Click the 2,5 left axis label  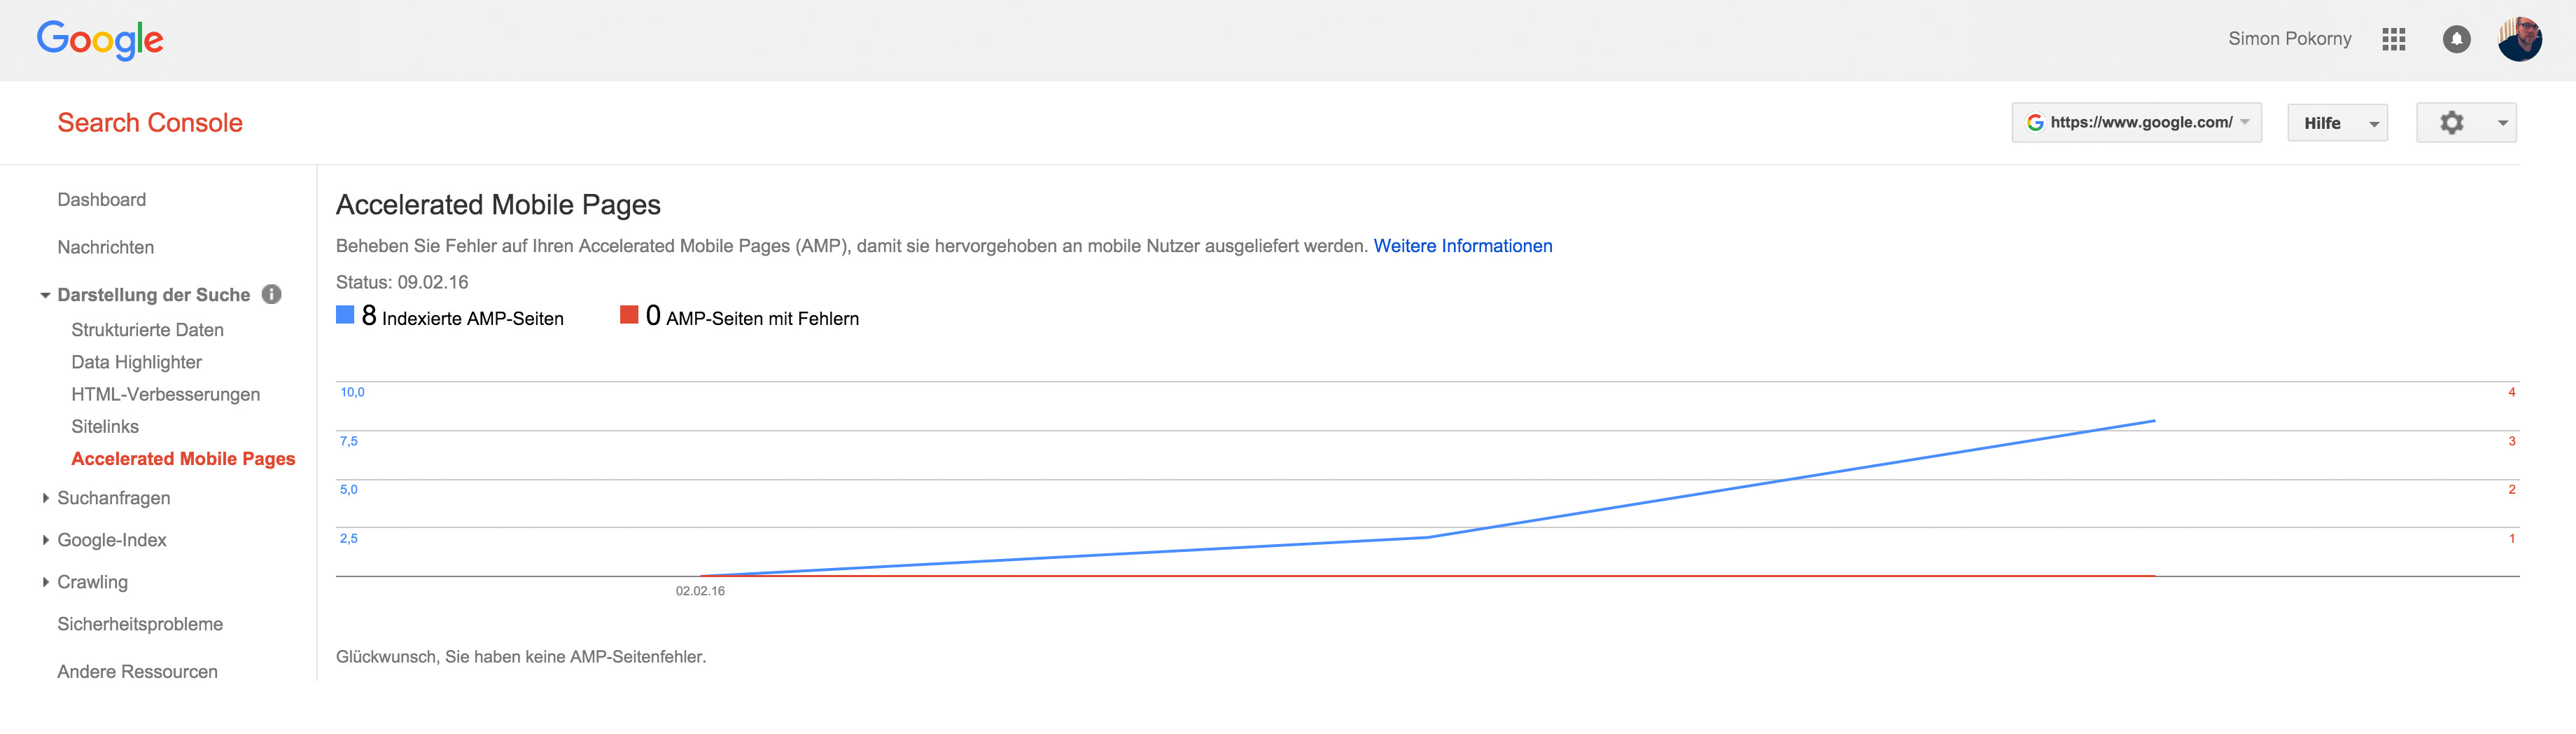coord(348,538)
